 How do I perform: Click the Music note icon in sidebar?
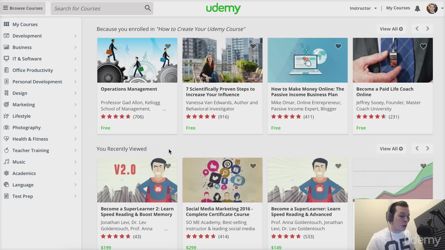[x=6, y=162]
